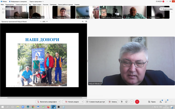Leave meeting with red X button
This screenshot has width=175, height=109.
tap(137, 102)
